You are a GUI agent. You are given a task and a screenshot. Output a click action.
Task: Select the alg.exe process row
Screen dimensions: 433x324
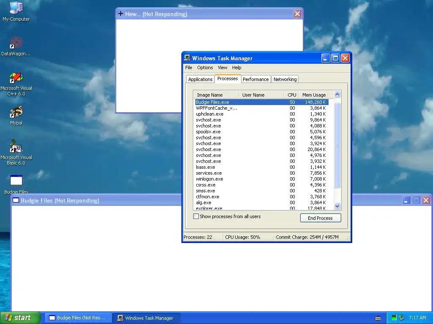coord(261,202)
